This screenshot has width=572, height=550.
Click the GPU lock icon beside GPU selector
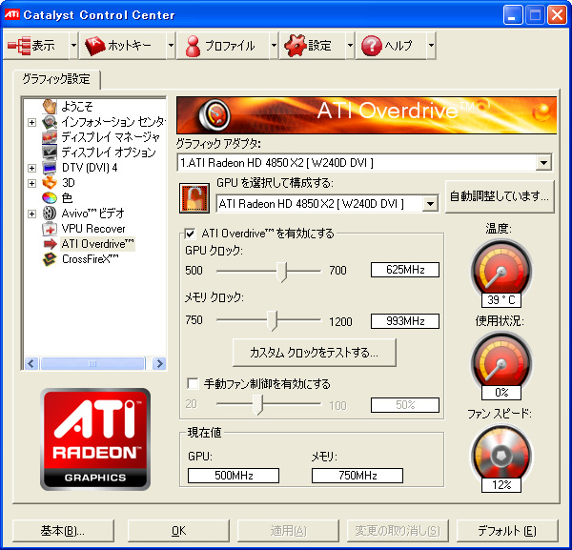click(194, 198)
